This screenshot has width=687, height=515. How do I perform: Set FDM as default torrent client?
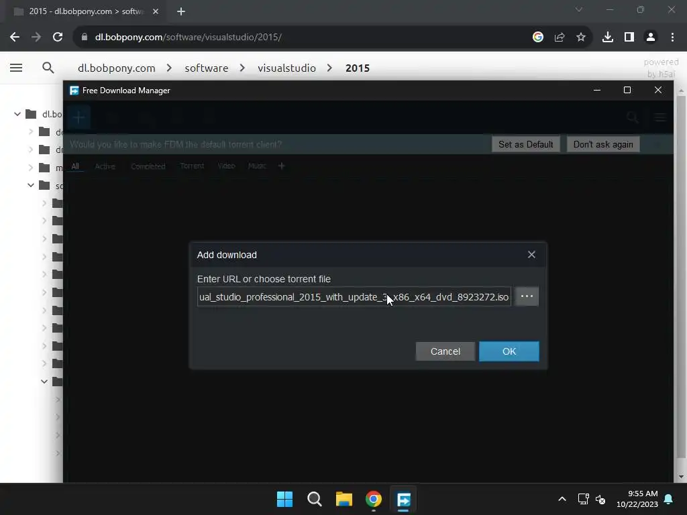(x=526, y=145)
